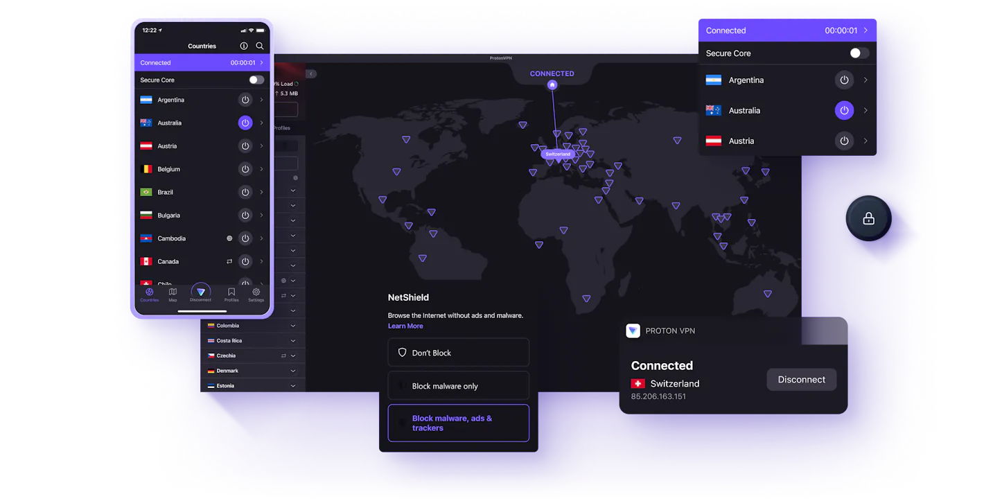
Task: Click the P2P arrows icon on the Czechia row
Action: coord(283,355)
